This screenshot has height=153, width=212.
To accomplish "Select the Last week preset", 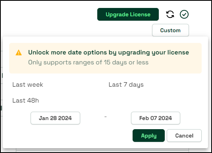I will 28,85.
